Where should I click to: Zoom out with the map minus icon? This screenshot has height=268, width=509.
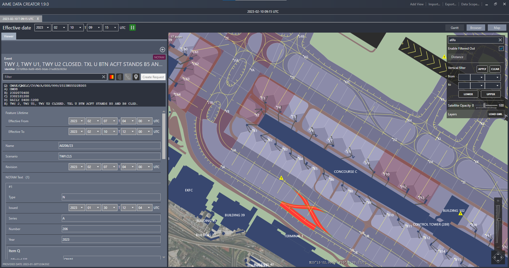point(498,247)
